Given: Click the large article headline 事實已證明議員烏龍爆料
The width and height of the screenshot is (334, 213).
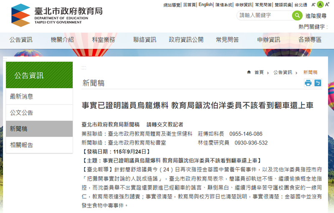Looking at the screenshot, I should coord(197,105).
